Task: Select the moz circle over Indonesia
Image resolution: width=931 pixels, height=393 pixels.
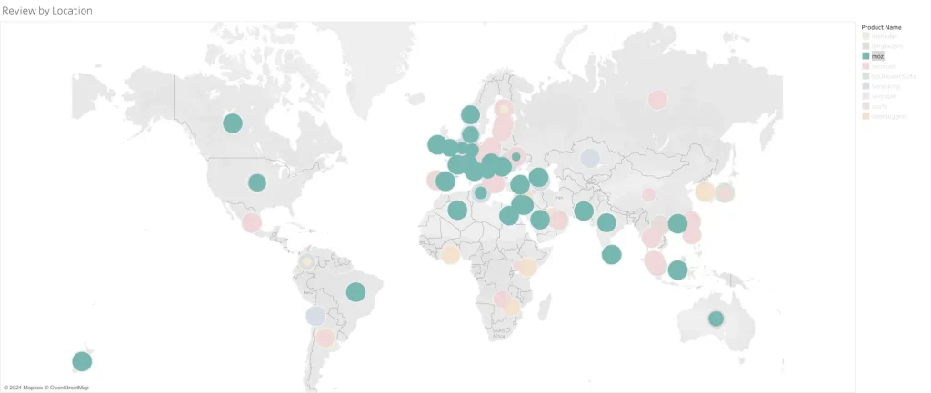Action: tap(677, 270)
